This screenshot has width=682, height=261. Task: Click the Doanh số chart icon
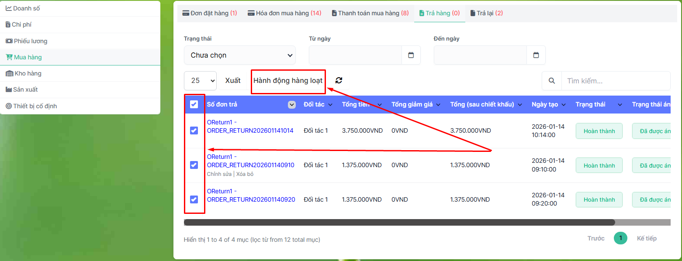tap(9, 8)
